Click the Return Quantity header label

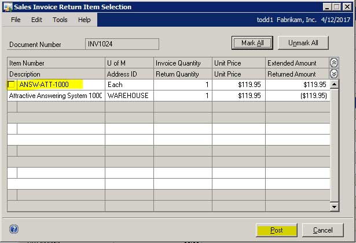pos(177,74)
